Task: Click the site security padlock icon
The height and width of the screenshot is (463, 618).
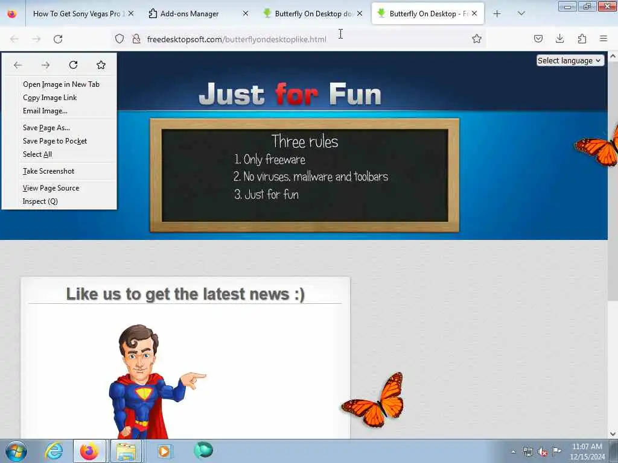Action: coord(136,39)
